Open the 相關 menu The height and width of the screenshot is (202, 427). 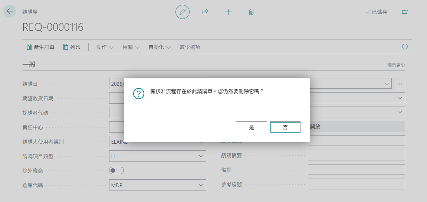click(x=131, y=47)
